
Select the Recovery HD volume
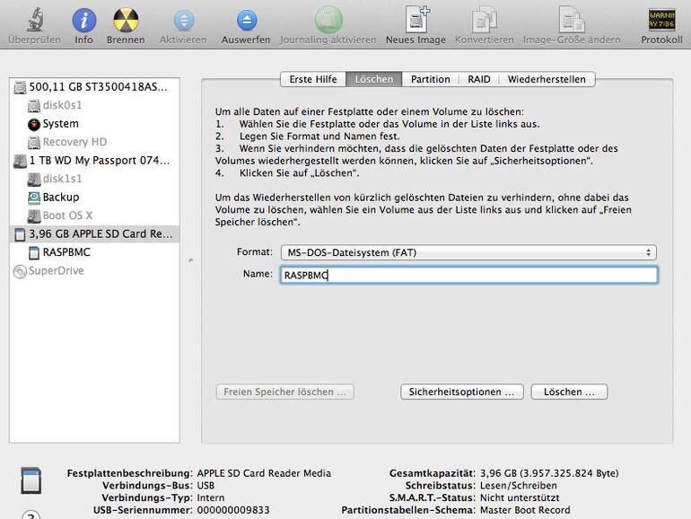click(94, 142)
